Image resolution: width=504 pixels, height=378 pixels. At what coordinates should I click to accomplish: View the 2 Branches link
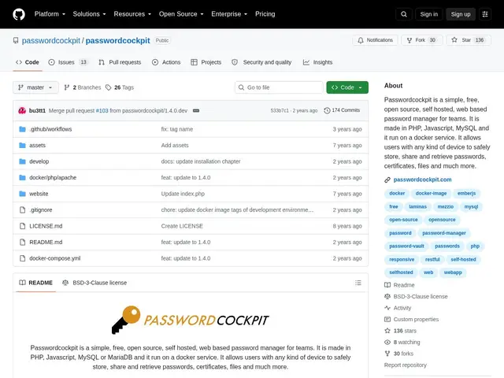point(83,87)
